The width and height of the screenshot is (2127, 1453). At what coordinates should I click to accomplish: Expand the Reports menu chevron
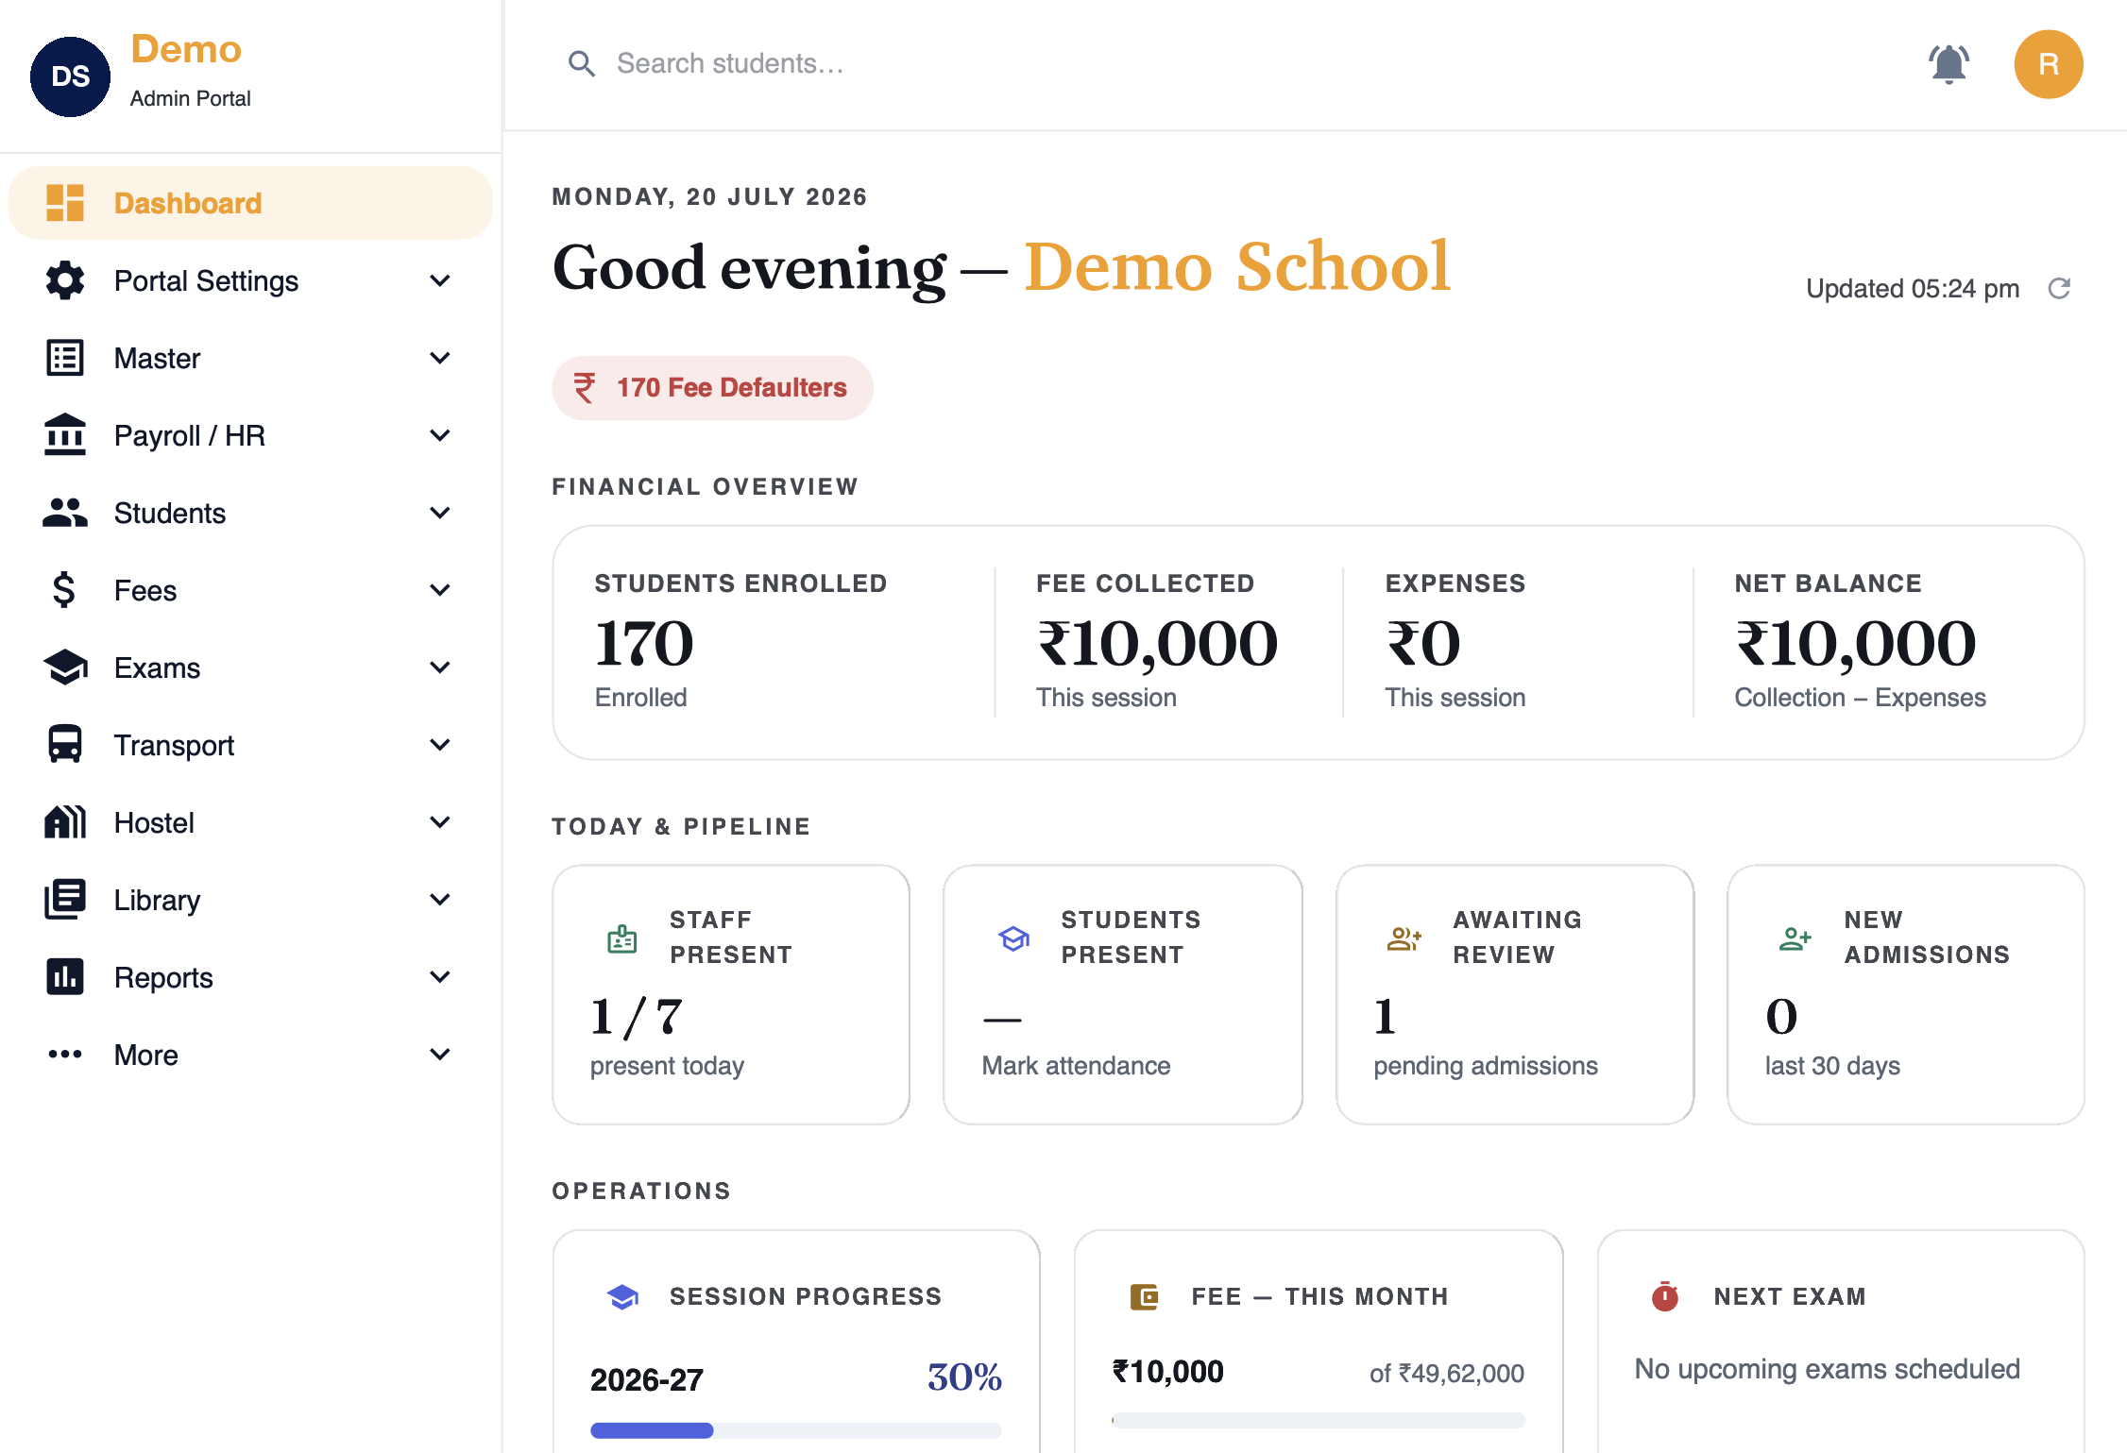click(x=440, y=977)
